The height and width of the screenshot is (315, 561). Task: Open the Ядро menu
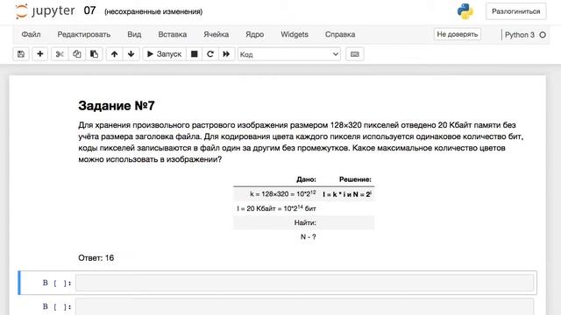tap(254, 34)
